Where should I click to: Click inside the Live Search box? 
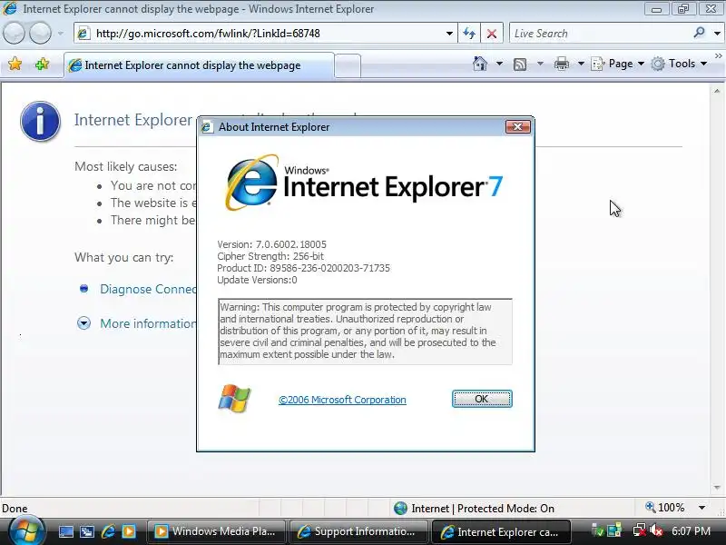pyautogui.click(x=600, y=34)
